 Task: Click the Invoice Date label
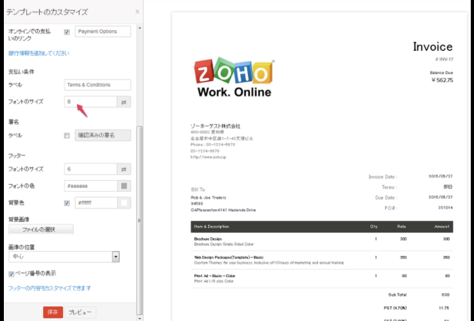tap(383, 177)
